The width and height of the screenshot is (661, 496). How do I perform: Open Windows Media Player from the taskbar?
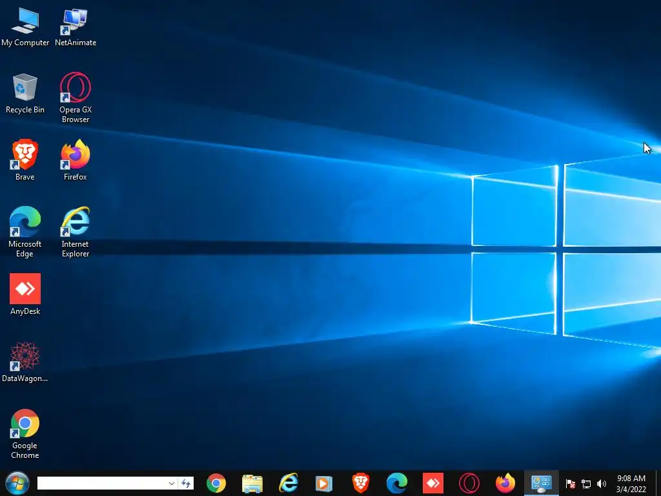point(324,483)
